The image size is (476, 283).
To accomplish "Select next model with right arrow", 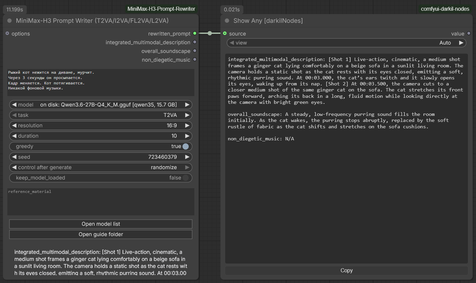I will tap(187, 104).
